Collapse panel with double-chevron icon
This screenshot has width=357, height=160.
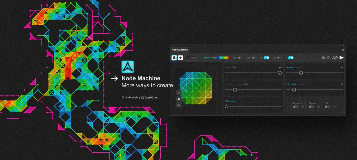coord(340,45)
